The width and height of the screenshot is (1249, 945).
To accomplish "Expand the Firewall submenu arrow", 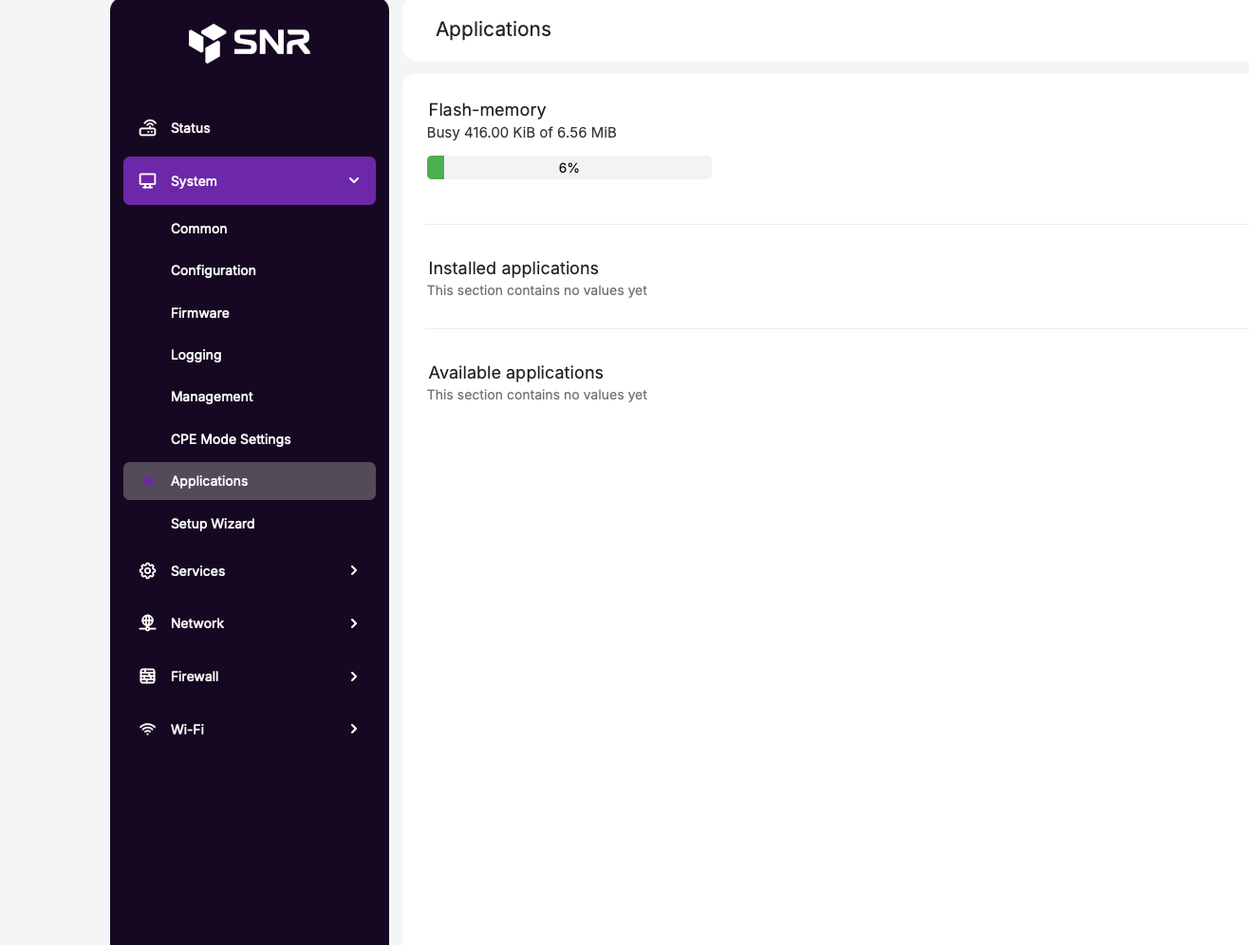I will [354, 676].
